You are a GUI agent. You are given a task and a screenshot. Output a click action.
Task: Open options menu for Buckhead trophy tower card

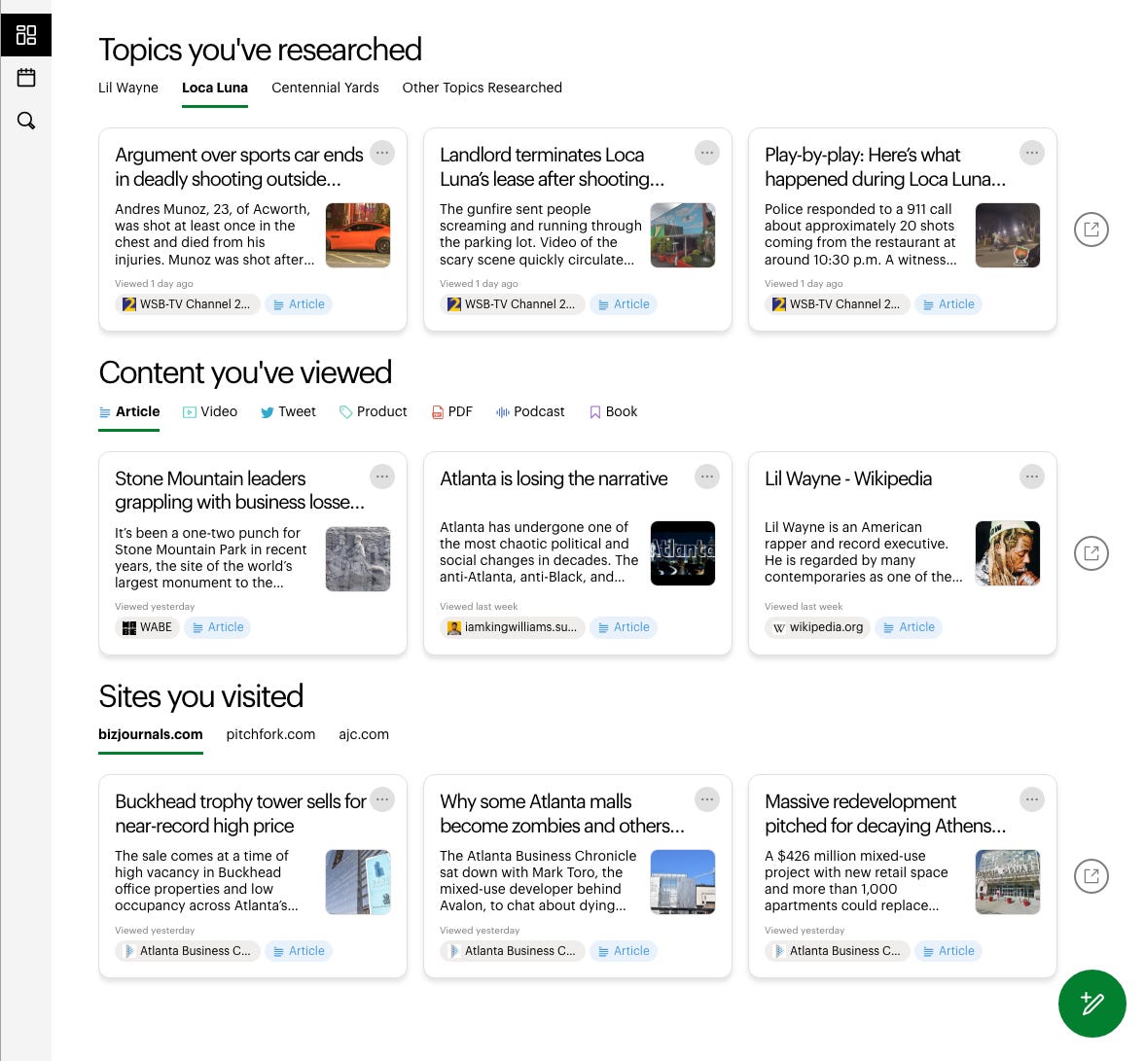coord(382,799)
